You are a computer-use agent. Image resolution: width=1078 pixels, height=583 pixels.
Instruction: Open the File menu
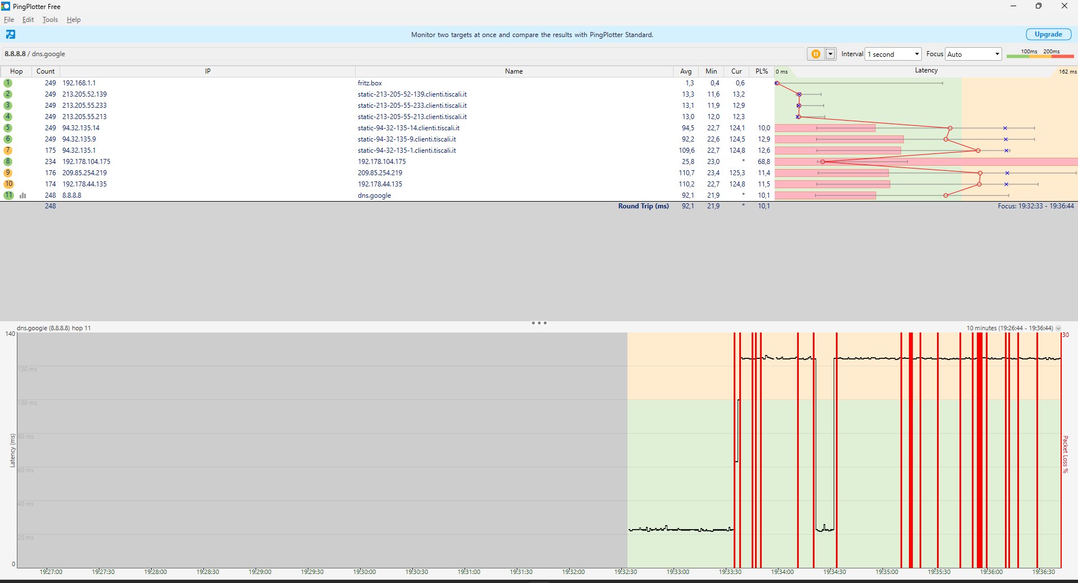tap(9, 20)
